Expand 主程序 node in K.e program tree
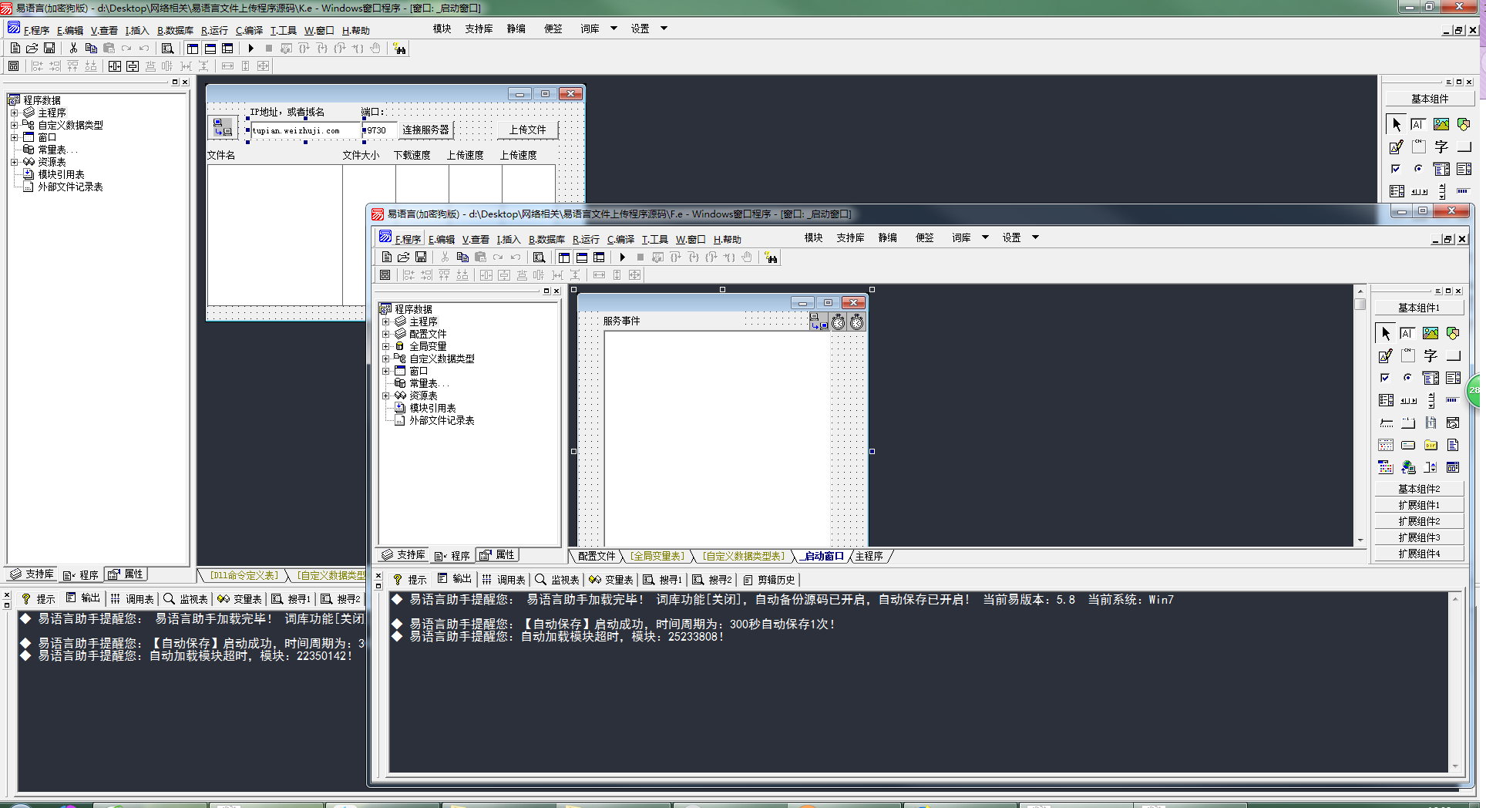Viewport: 1486px width, 808px height. 14,113
